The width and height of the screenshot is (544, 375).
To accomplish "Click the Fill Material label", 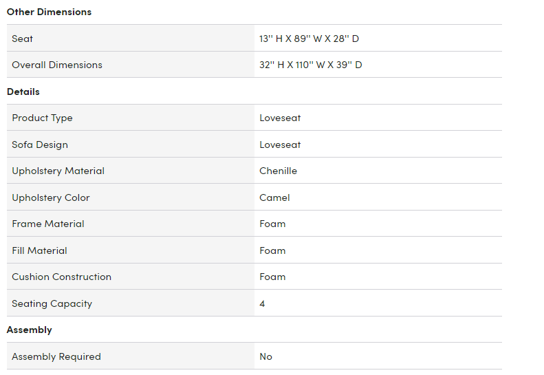I will 39,250.
